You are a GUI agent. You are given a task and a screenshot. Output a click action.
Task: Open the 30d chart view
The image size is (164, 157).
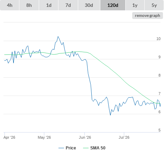pyautogui.click(x=89, y=5)
